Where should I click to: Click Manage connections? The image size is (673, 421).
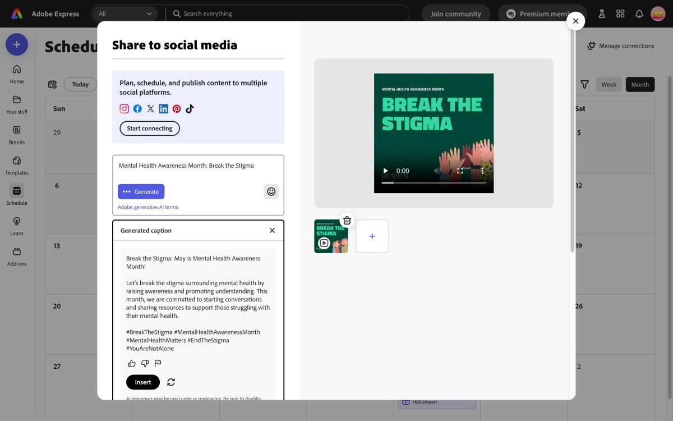tap(620, 46)
